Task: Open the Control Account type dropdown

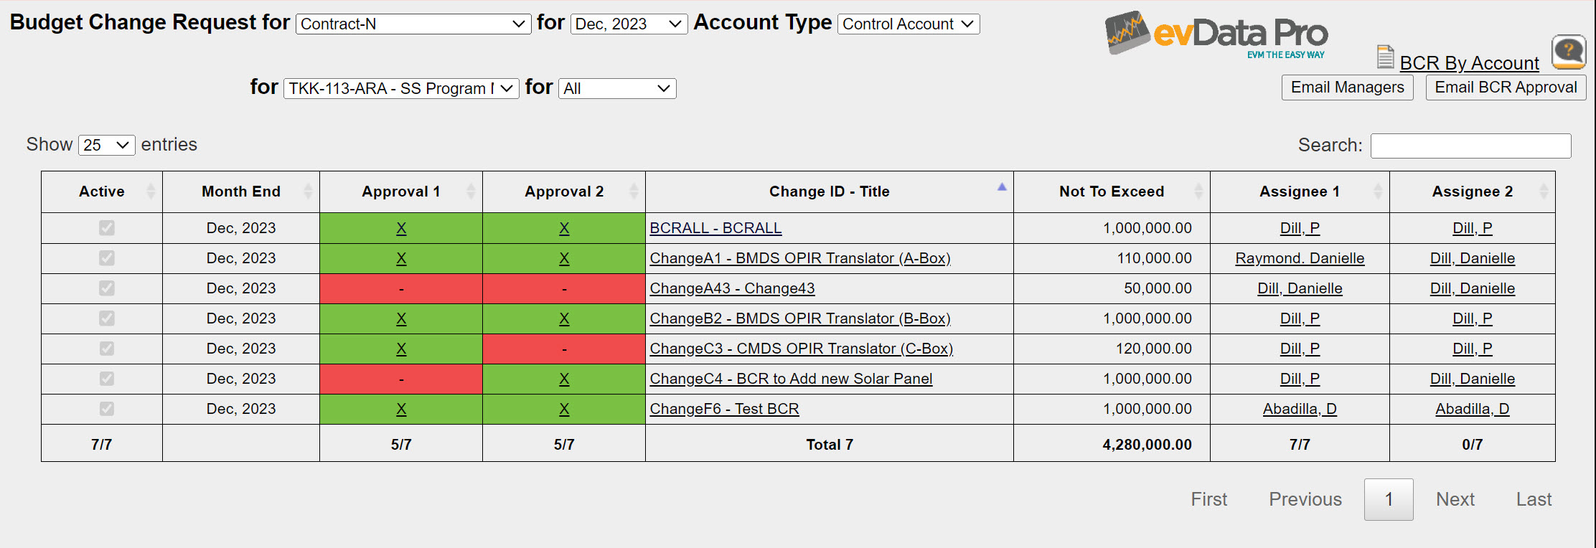Action: click(x=909, y=24)
